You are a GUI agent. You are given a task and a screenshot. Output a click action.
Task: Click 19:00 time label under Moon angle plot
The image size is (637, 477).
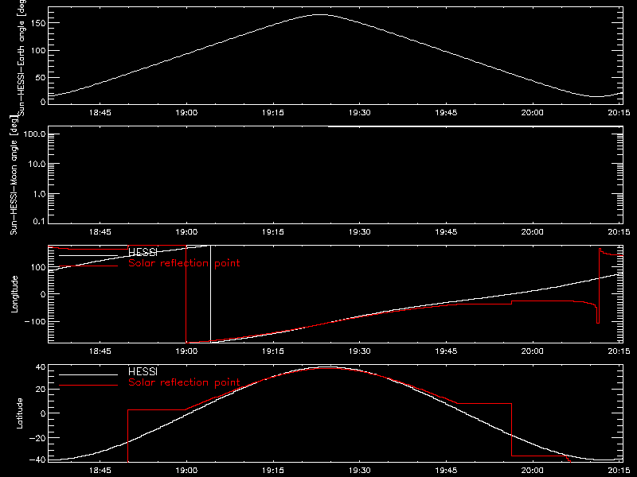tap(186, 232)
